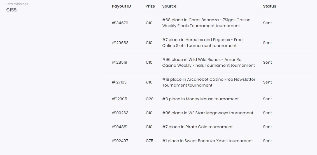This screenshot has width=317, height=155.
Task: Click the €75 prize amount
Action: [x=149, y=141]
